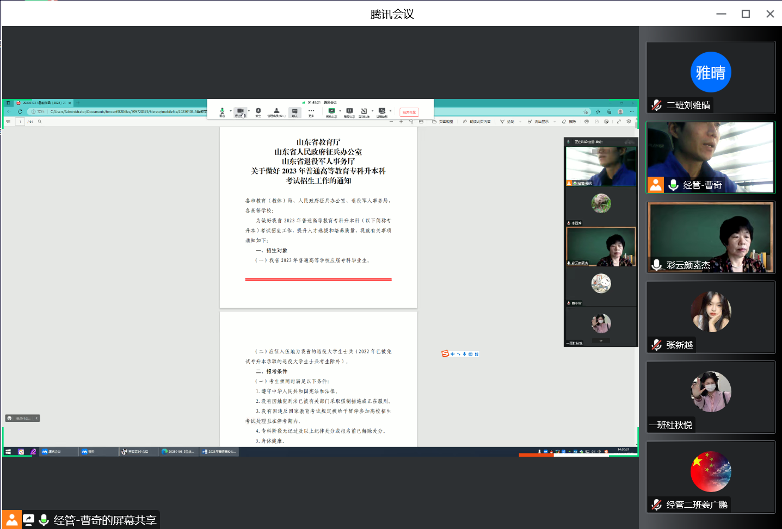This screenshot has width=782, height=529.
Task: Select the PDF browser tab 20230103
Action: pyautogui.click(x=44, y=103)
